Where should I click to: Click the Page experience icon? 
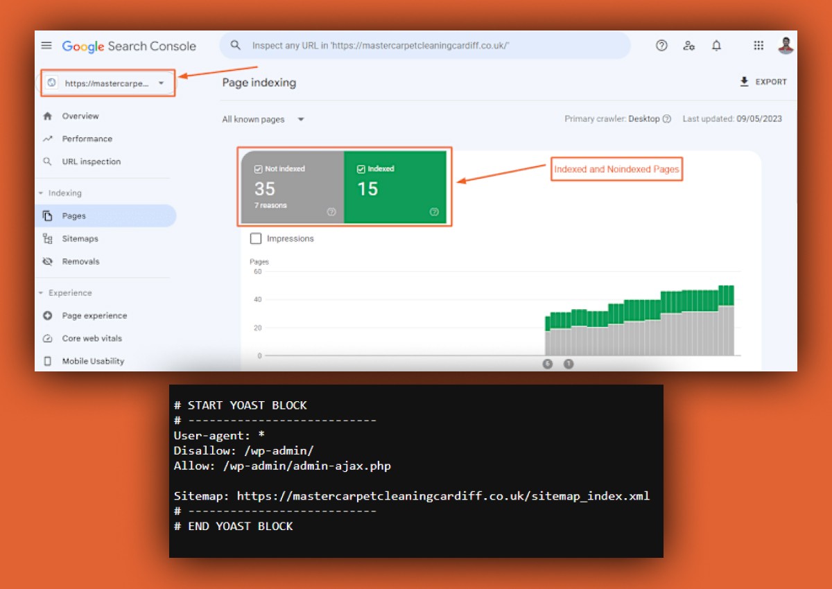(x=47, y=316)
